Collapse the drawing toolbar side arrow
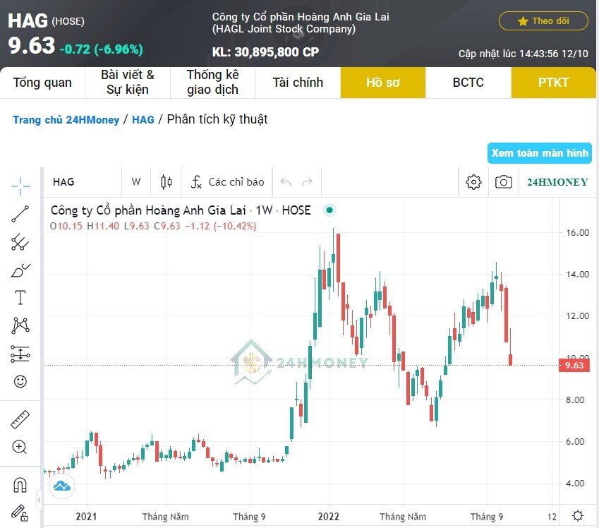Image resolution: width=599 pixels, height=528 pixels. point(39,500)
